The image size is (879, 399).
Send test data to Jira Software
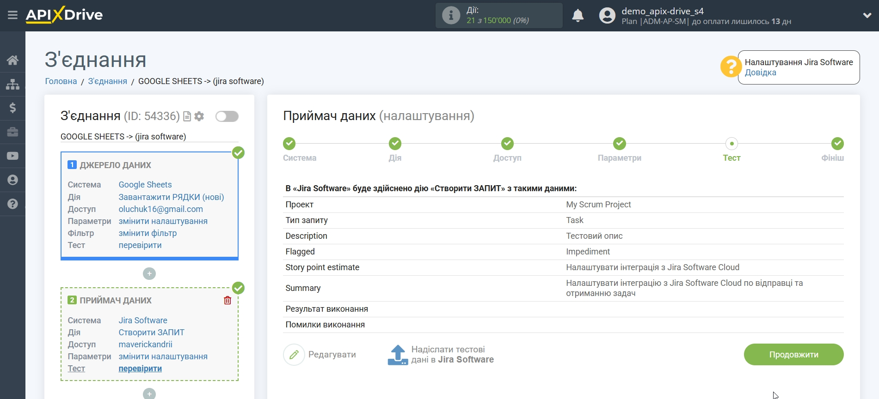click(441, 355)
